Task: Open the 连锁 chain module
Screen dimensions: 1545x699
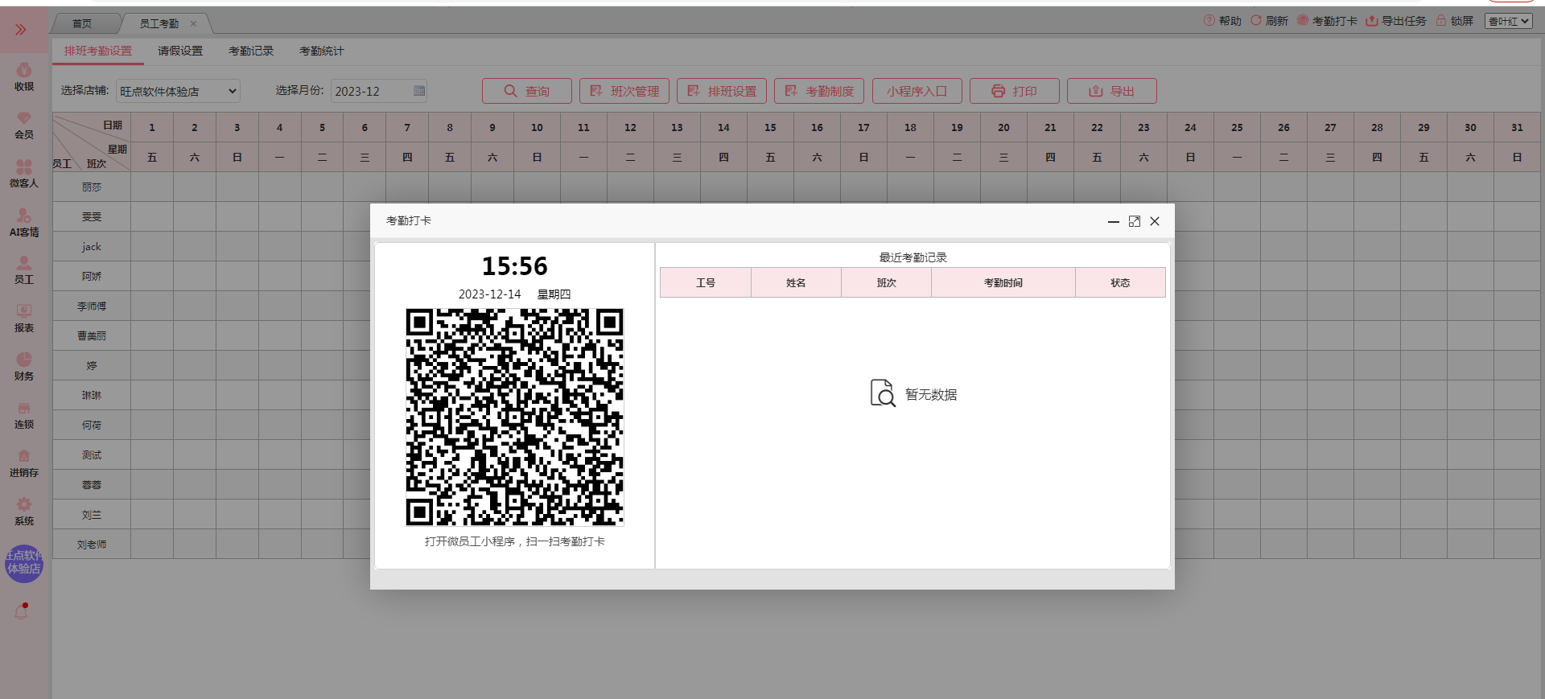Action: click(x=24, y=415)
